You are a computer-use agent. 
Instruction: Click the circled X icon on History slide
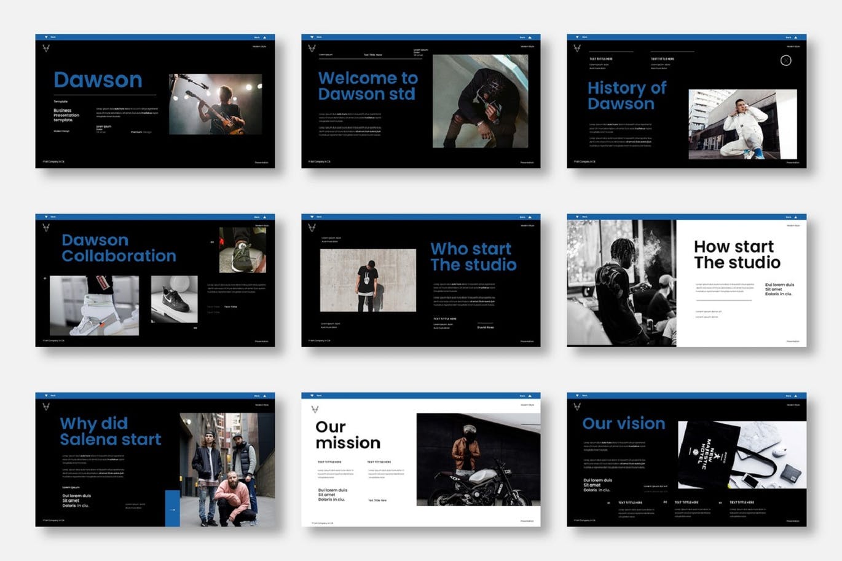point(785,60)
